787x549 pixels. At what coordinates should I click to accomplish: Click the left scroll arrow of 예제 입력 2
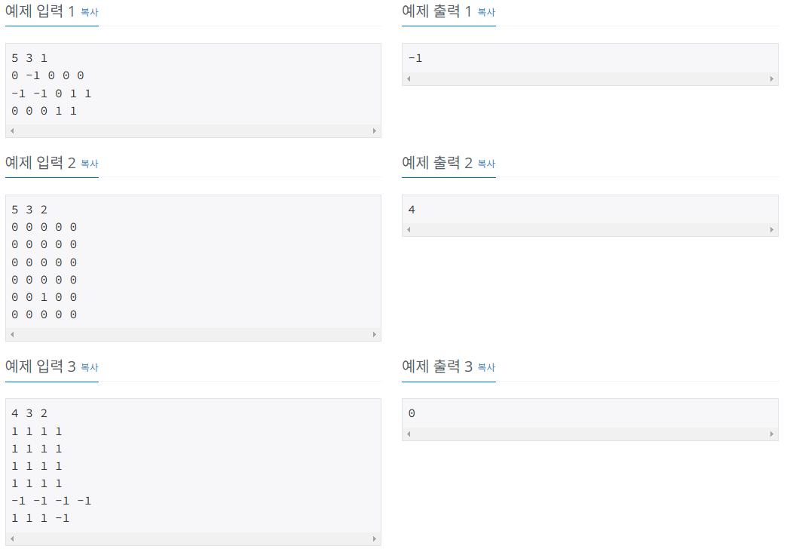tap(11, 334)
